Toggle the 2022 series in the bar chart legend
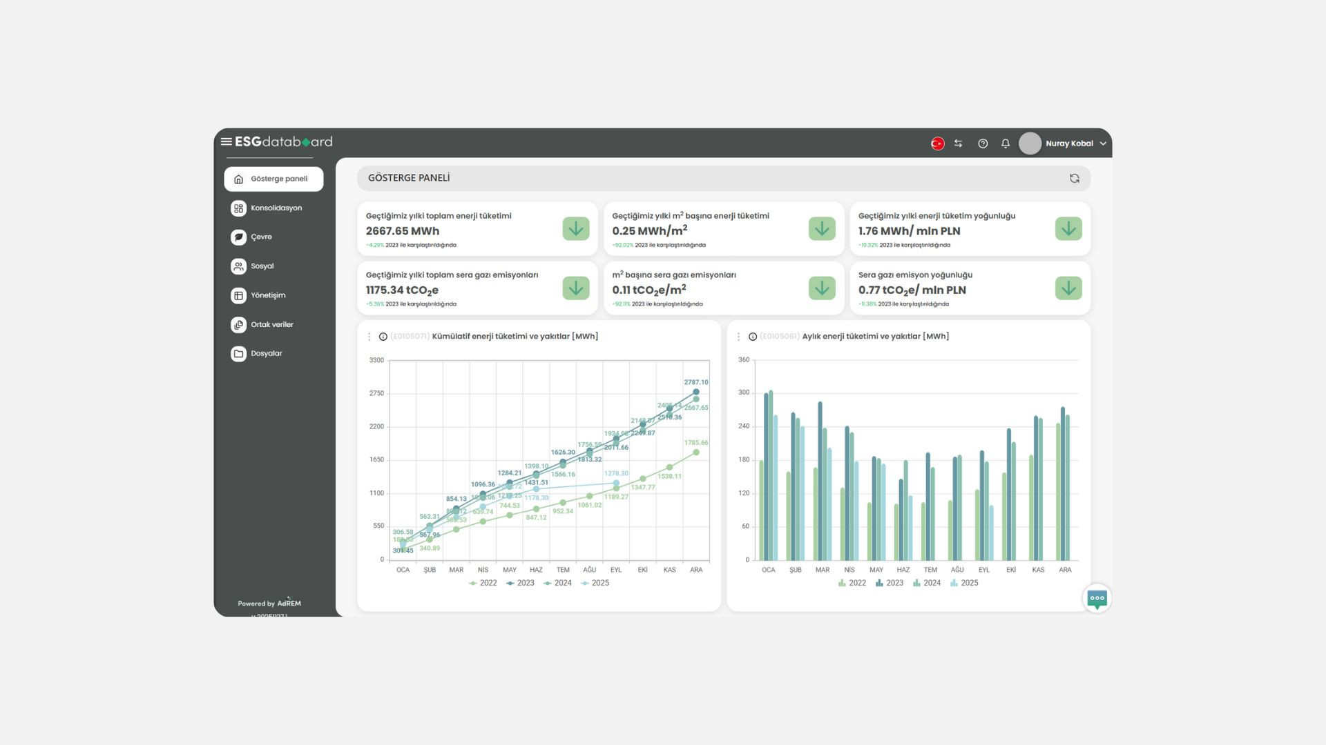 click(x=852, y=583)
